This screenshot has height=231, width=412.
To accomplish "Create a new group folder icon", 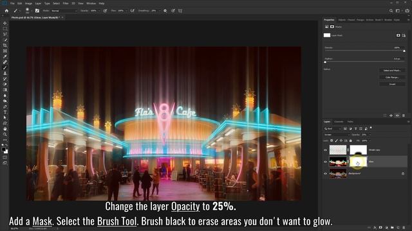I will pyautogui.click(x=392, y=228).
